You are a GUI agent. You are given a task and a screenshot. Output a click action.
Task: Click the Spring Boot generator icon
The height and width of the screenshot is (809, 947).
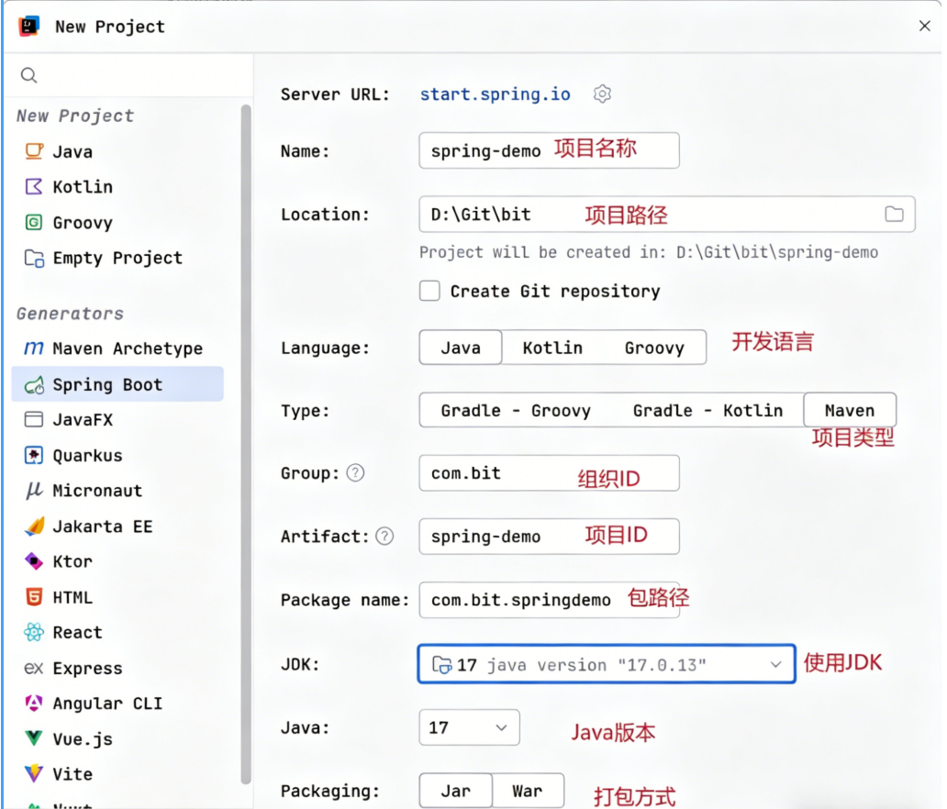(x=34, y=384)
